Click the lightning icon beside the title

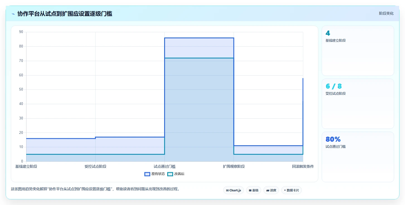[13, 14]
